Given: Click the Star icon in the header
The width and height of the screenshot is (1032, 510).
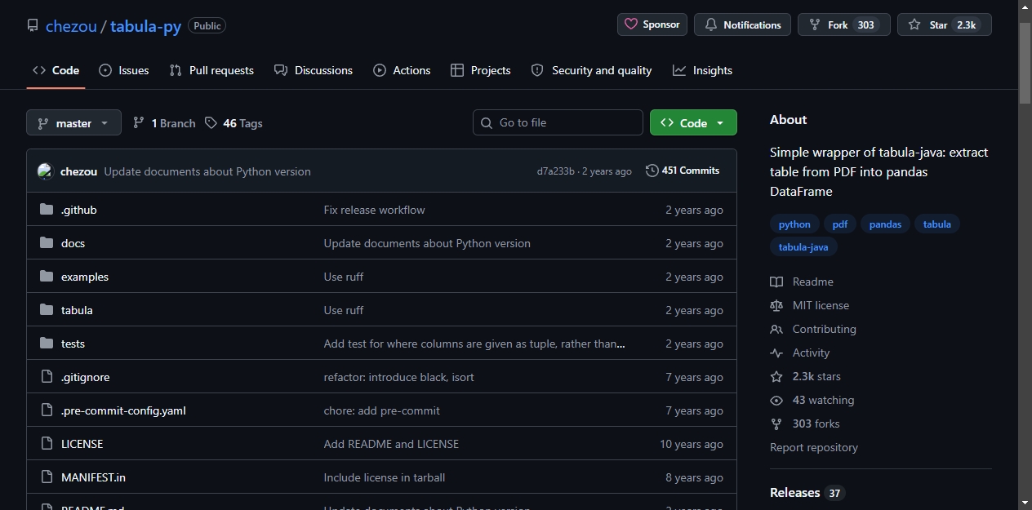Looking at the screenshot, I should pyautogui.click(x=914, y=24).
